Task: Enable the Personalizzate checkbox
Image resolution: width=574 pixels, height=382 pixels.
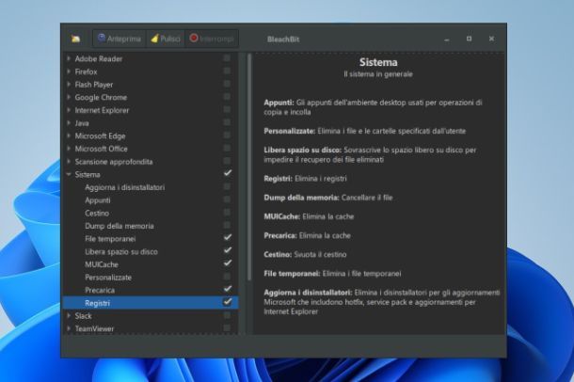Action: pyautogui.click(x=227, y=277)
